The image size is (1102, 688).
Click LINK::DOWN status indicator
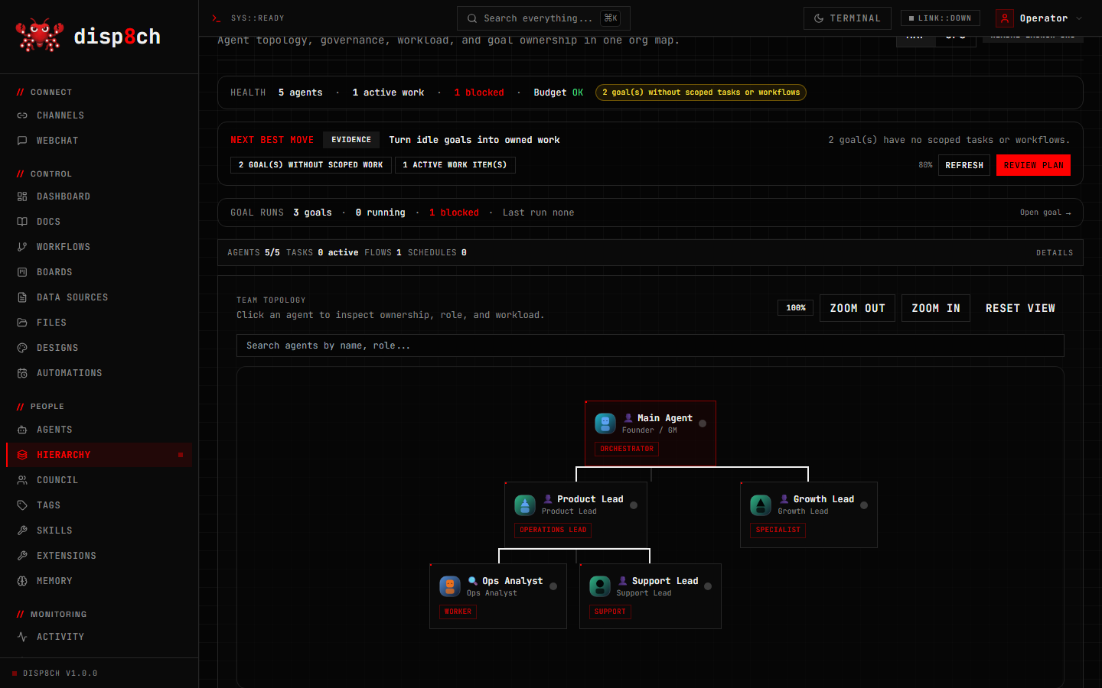941,18
